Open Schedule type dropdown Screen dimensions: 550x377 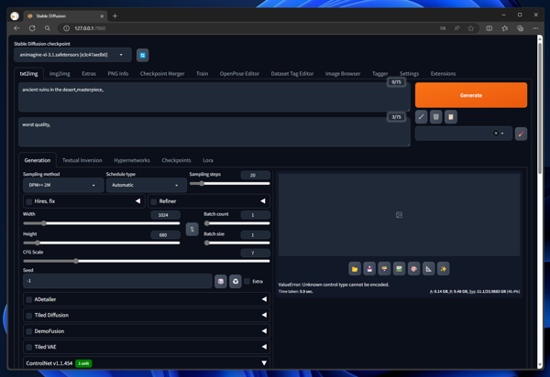tap(147, 185)
